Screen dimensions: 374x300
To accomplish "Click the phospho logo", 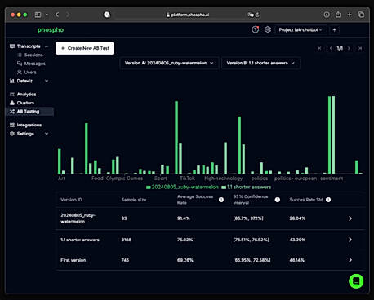I will [51, 30].
